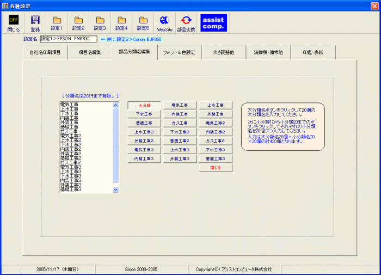The height and width of the screenshot is (275, 381).
Task: Click the 上水工事2 category button
Action: click(x=144, y=132)
